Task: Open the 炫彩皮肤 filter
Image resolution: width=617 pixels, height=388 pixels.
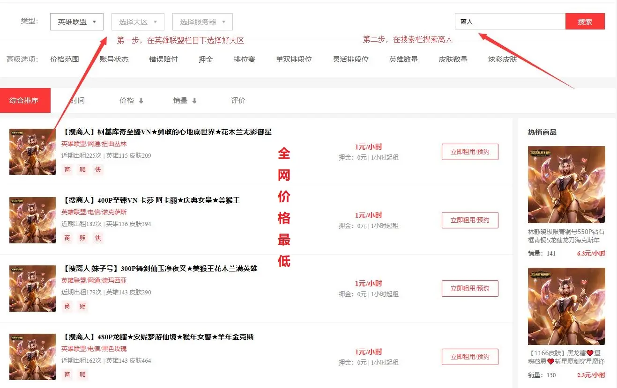Action: pyautogui.click(x=503, y=59)
